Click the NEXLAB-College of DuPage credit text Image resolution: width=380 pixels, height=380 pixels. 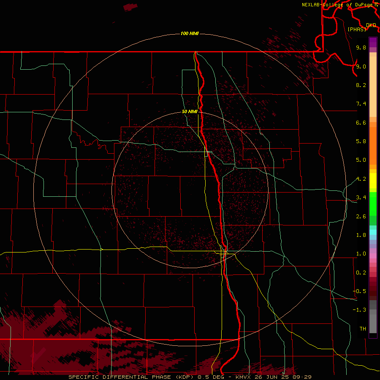338,5
